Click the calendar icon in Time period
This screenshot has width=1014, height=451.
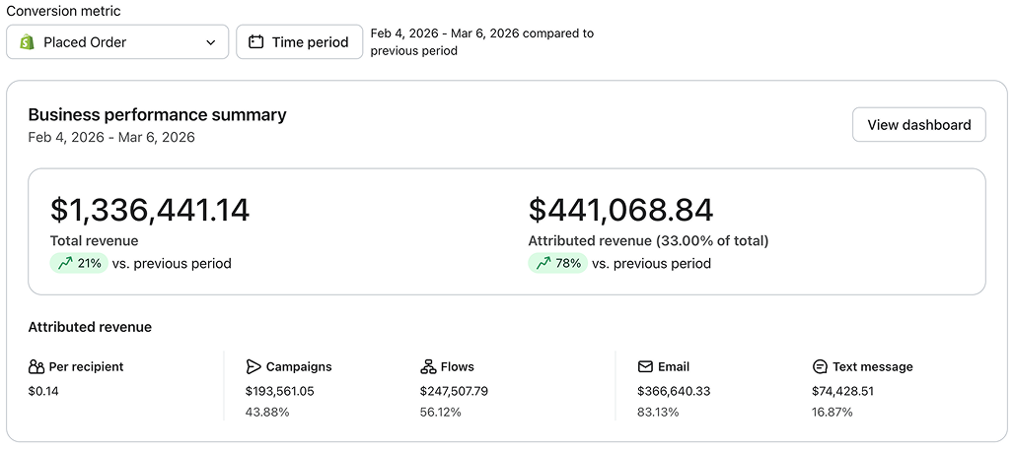point(256,42)
